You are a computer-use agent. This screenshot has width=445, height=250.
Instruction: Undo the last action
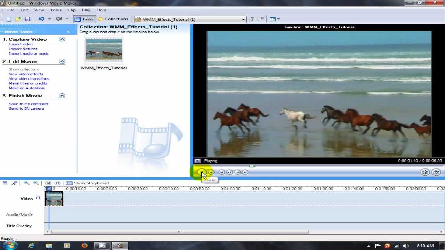click(x=41, y=19)
